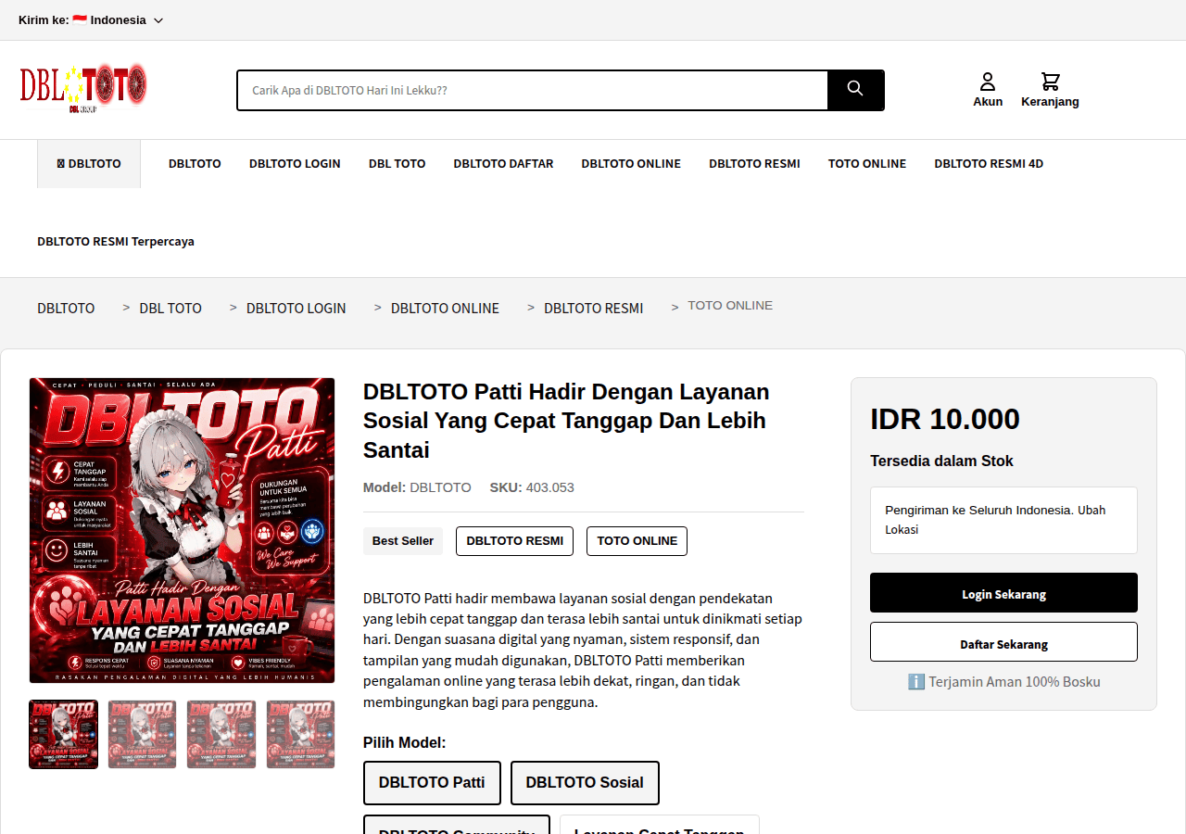Open the DBLTOTO ONLINE menu item
This screenshot has width=1186, height=834.
[x=631, y=164]
